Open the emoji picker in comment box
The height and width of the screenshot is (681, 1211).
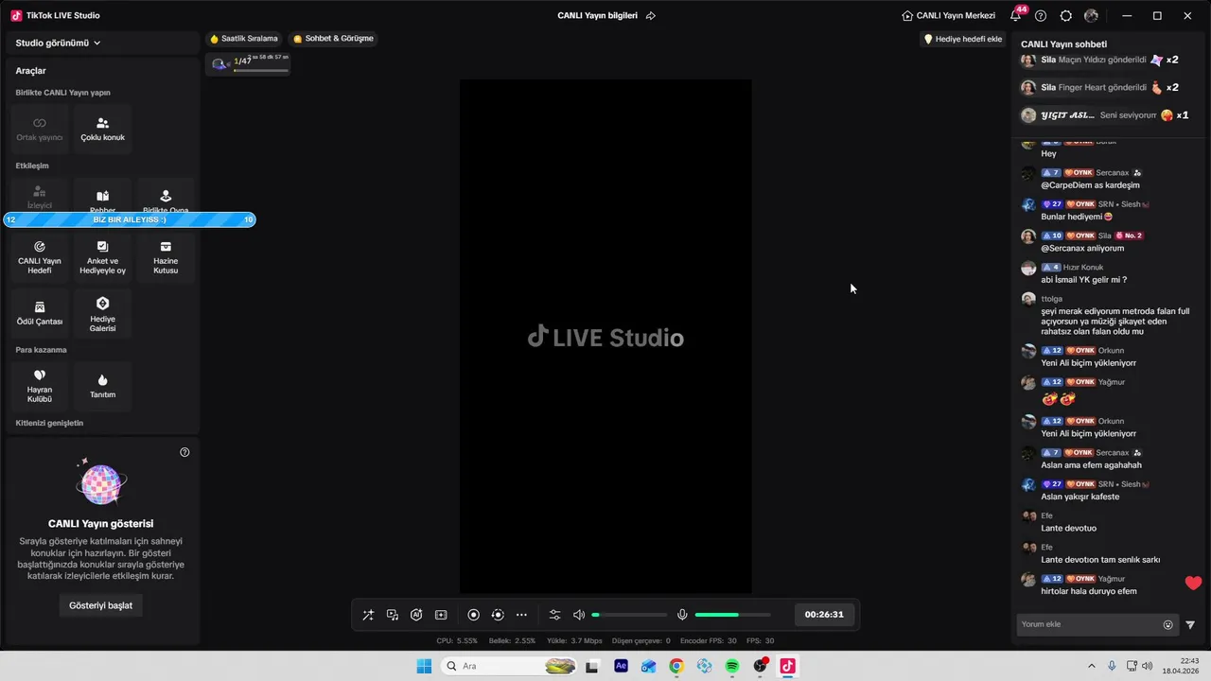pos(1167,624)
